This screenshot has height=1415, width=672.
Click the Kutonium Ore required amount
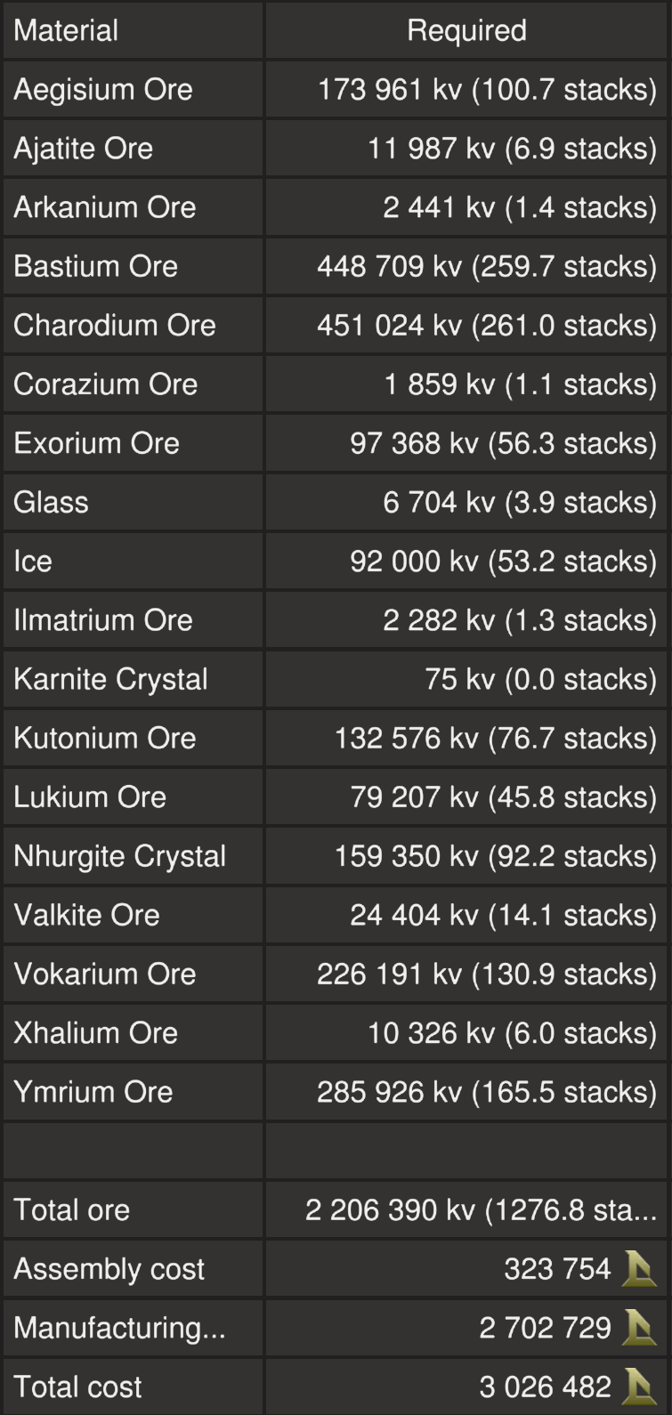(495, 738)
